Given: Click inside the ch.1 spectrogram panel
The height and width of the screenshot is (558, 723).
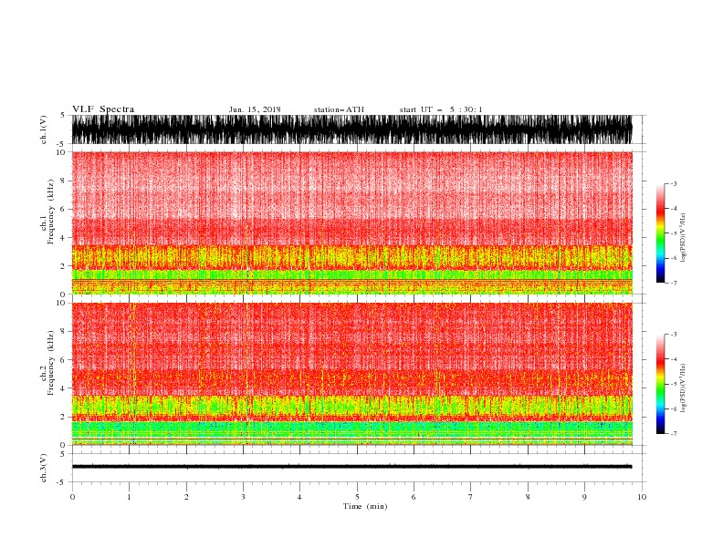Looking at the screenshot, I should (351, 222).
